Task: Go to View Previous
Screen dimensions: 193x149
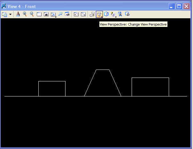Action: click(x=76, y=14)
